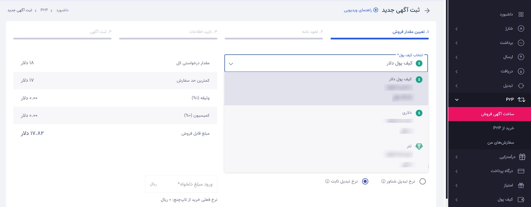Image resolution: width=531 pixels, height=207 pixels.
Task: Click the send (ارسال) up-arrow icon
Action: [521, 57]
